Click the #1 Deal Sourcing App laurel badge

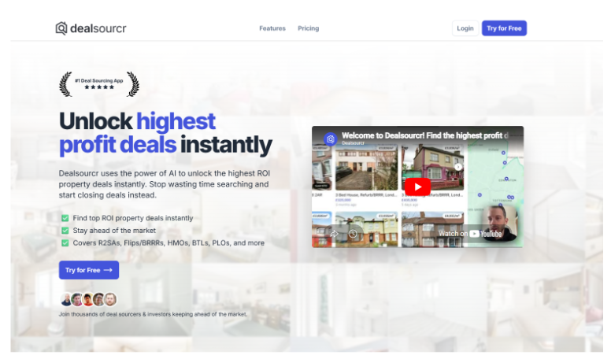click(x=99, y=83)
